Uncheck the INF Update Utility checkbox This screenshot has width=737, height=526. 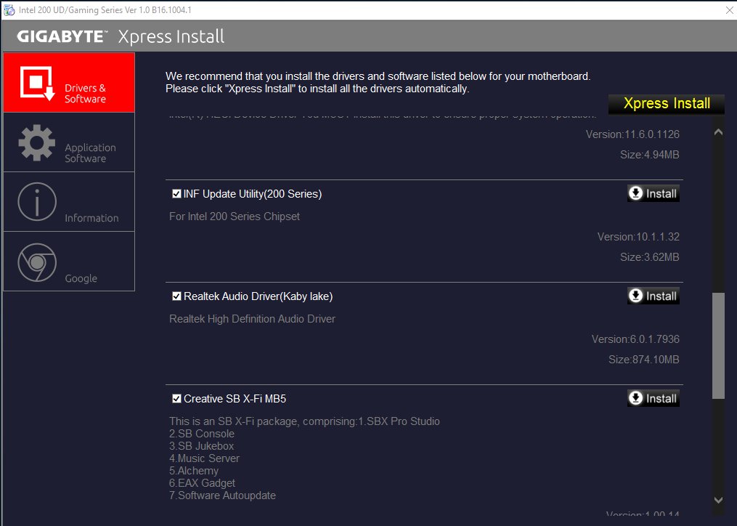tap(176, 194)
